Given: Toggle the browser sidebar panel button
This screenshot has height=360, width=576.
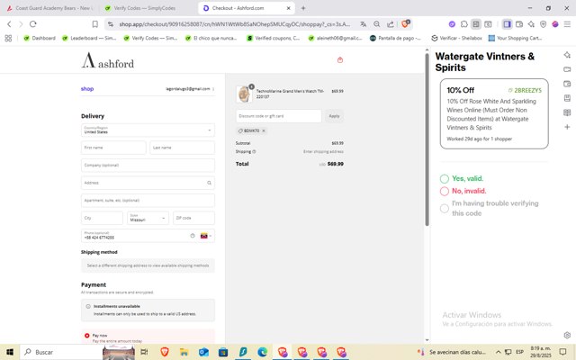Looking at the screenshot, I should click(507, 24).
